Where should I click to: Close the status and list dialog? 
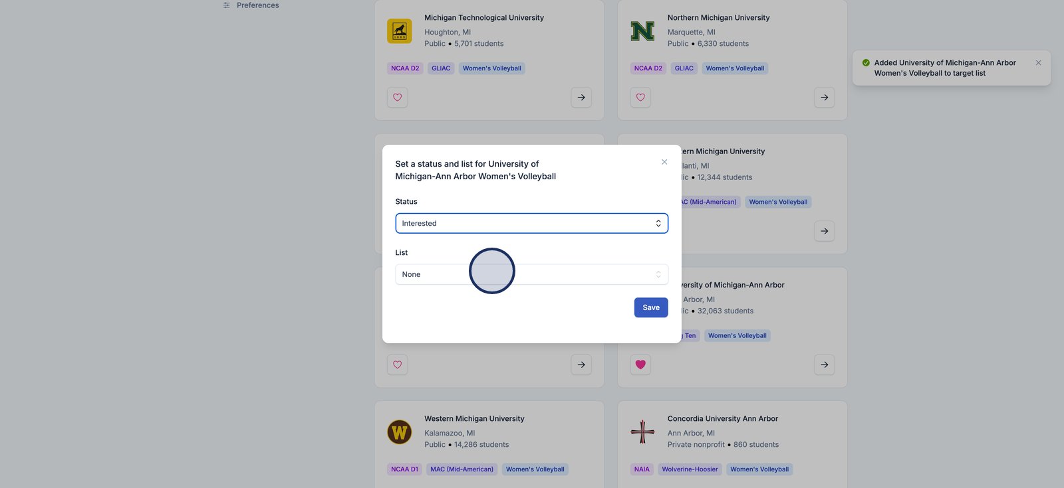point(664,162)
